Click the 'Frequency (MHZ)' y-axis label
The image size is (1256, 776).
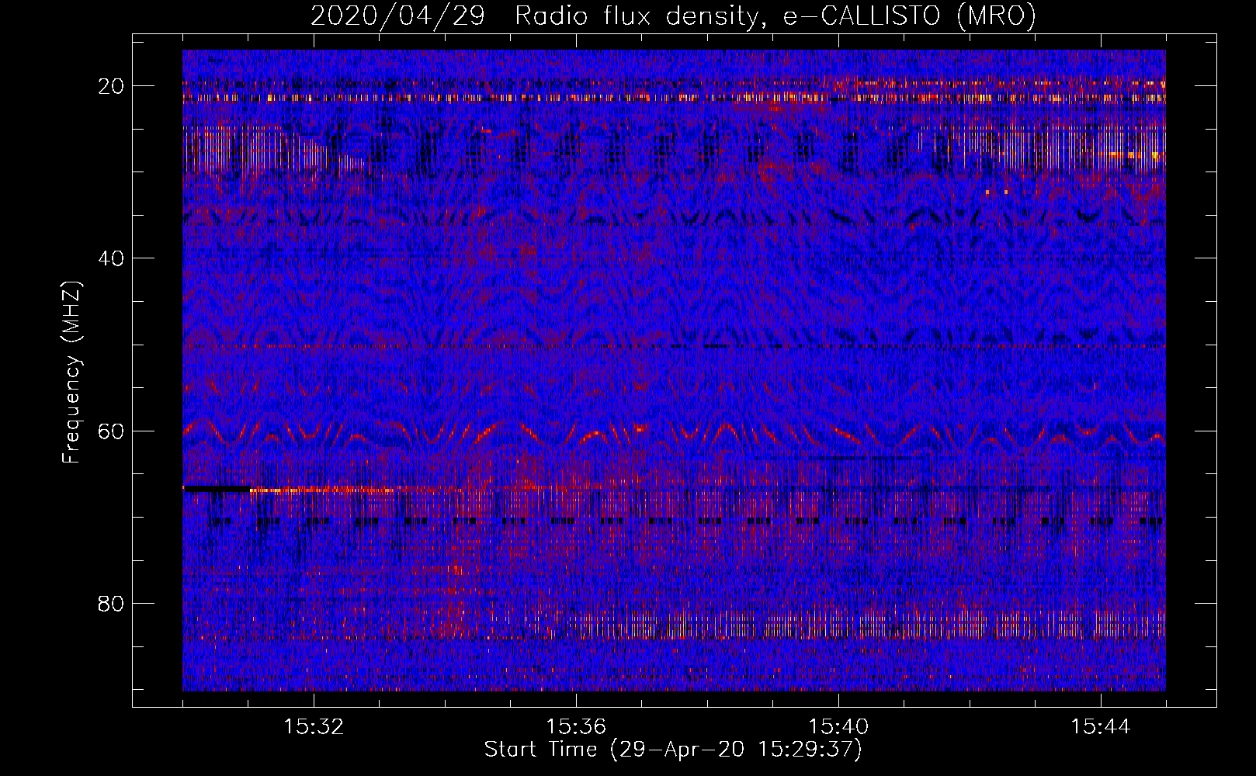point(71,372)
